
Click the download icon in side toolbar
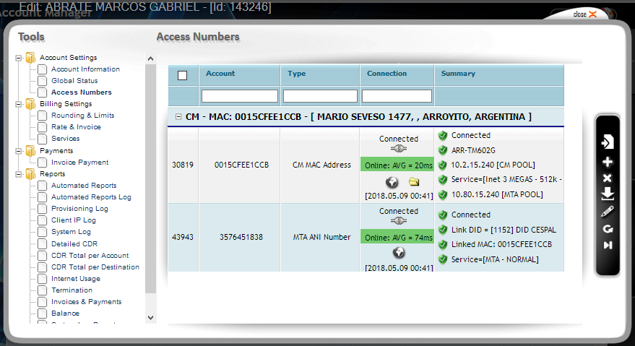[608, 194]
